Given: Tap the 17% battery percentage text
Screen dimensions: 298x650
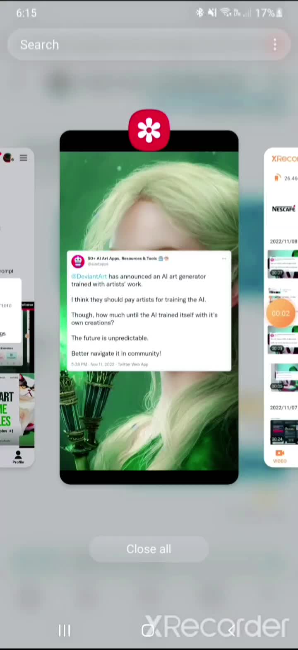Looking at the screenshot, I should 265,13.
